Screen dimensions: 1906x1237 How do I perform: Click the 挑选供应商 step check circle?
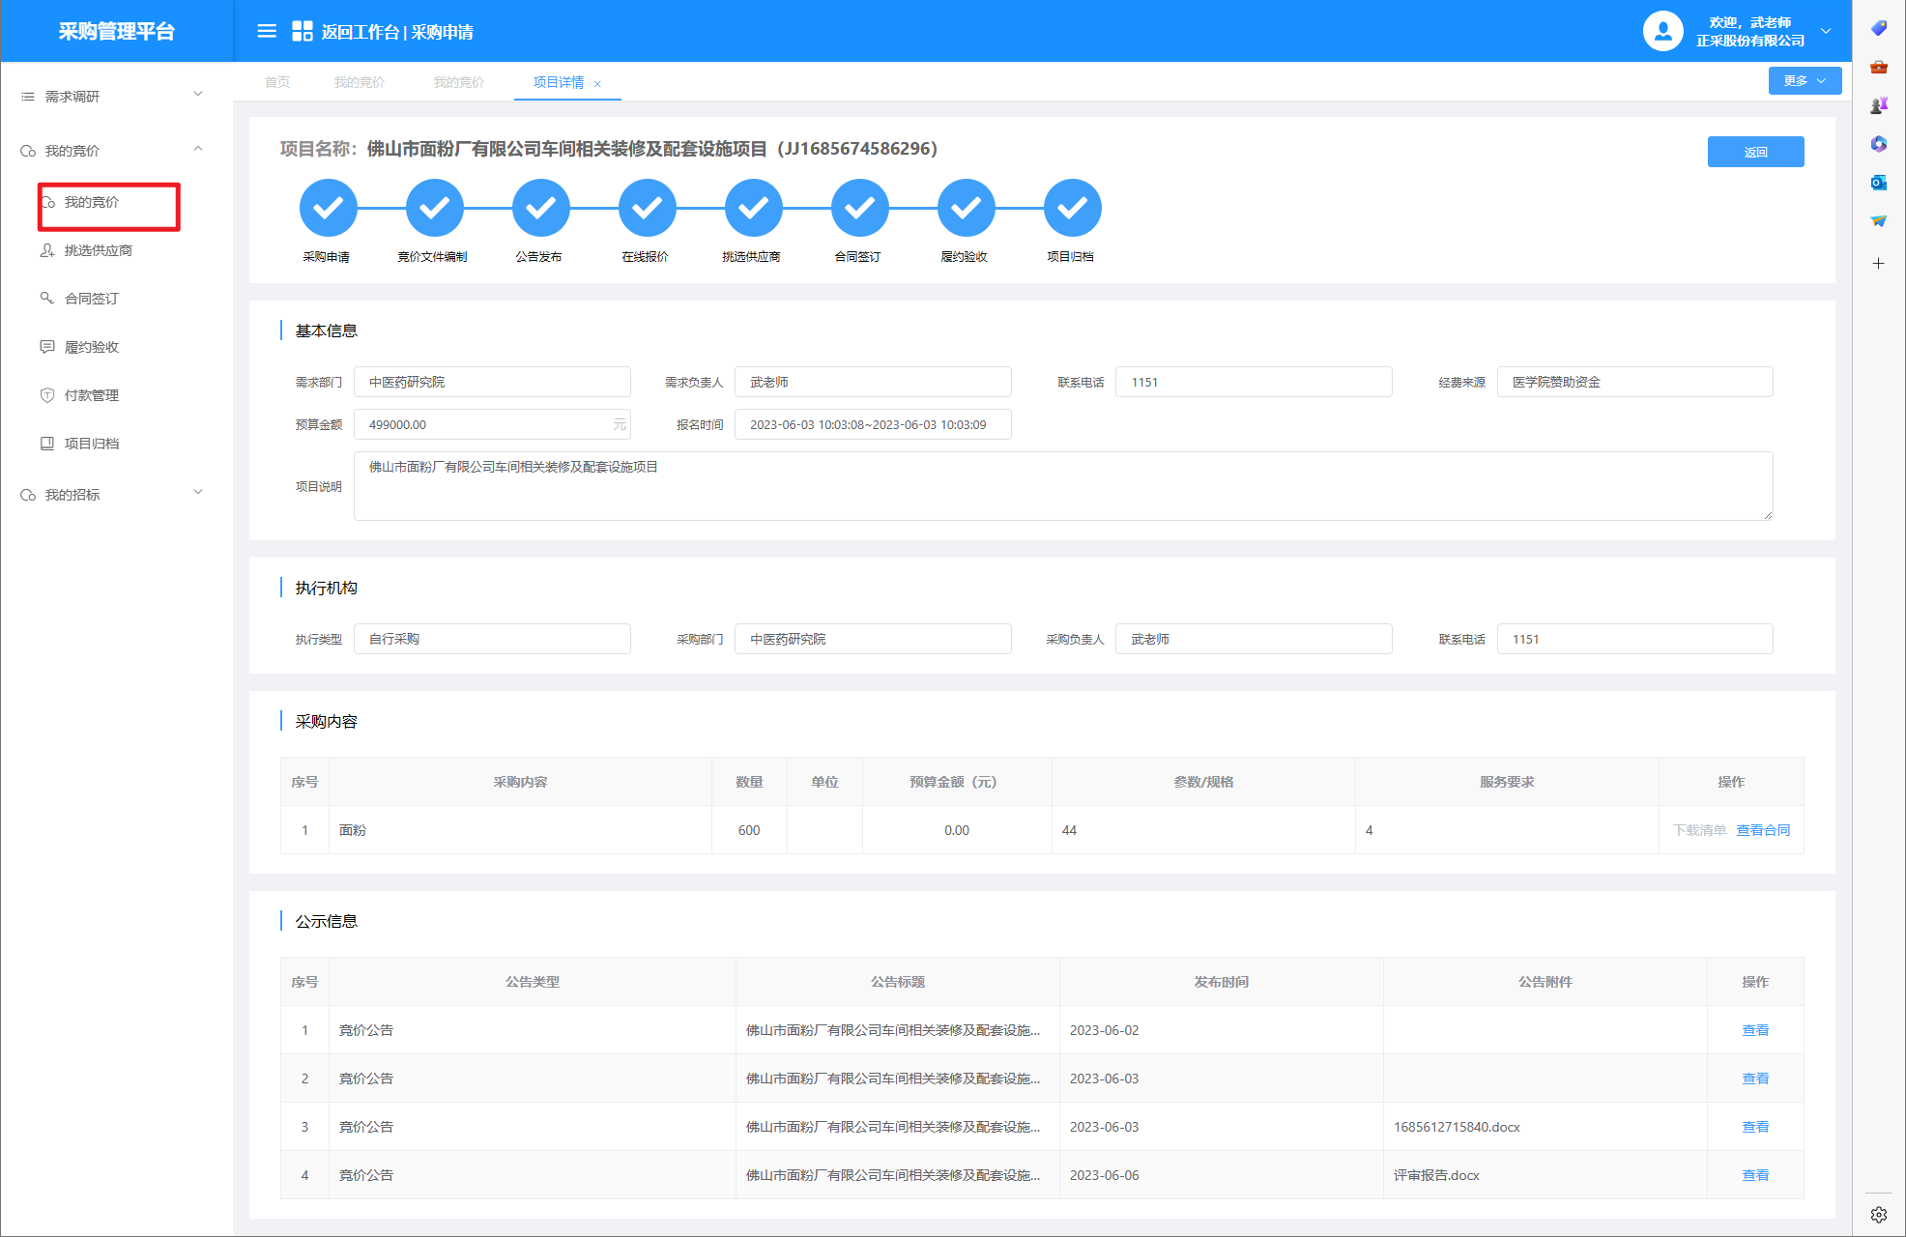[x=753, y=208]
